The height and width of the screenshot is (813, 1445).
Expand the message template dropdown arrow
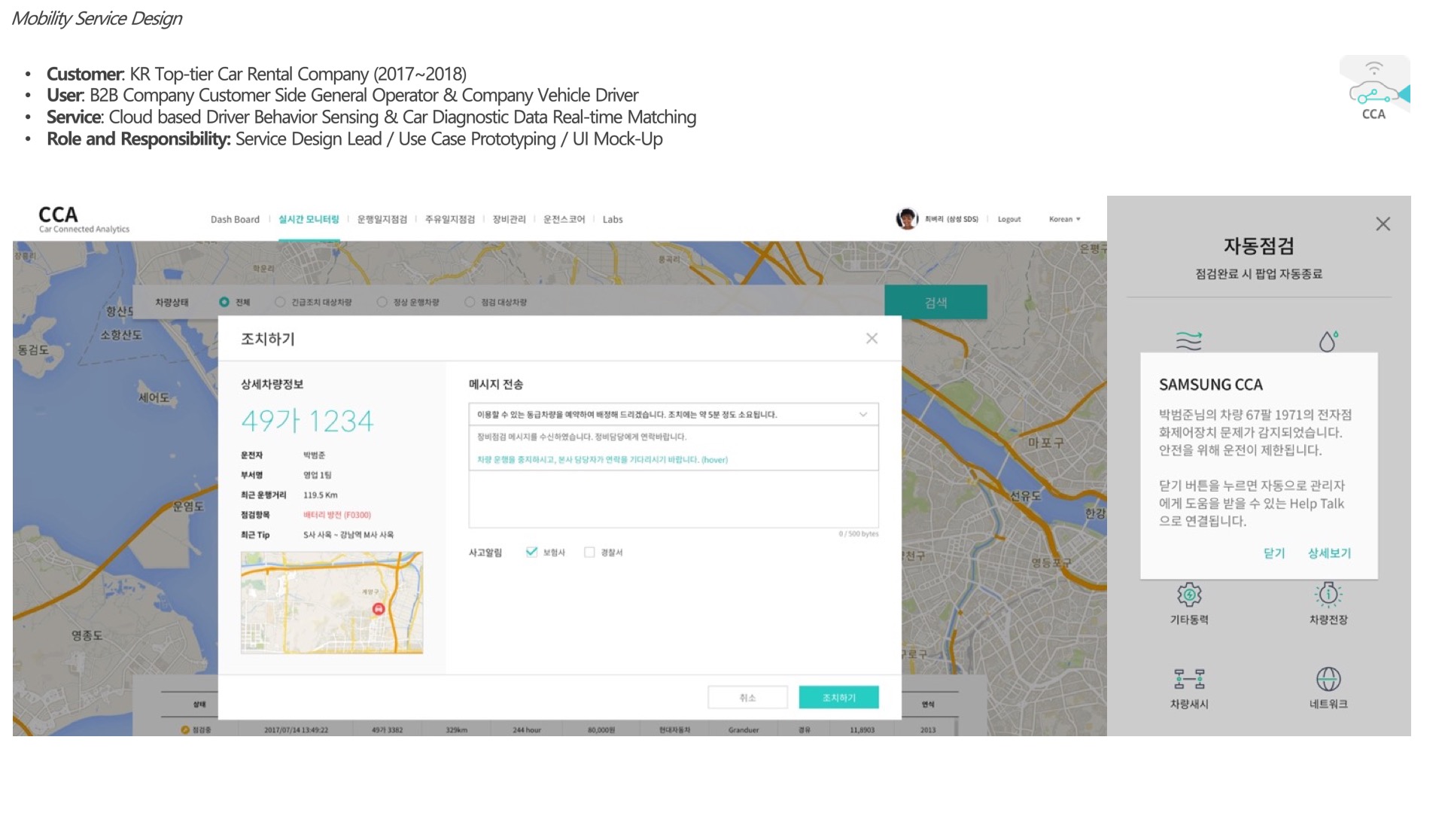[863, 414]
